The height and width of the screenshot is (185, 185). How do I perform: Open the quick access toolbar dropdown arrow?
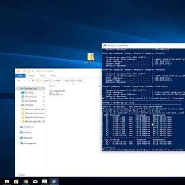coord(32,71)
